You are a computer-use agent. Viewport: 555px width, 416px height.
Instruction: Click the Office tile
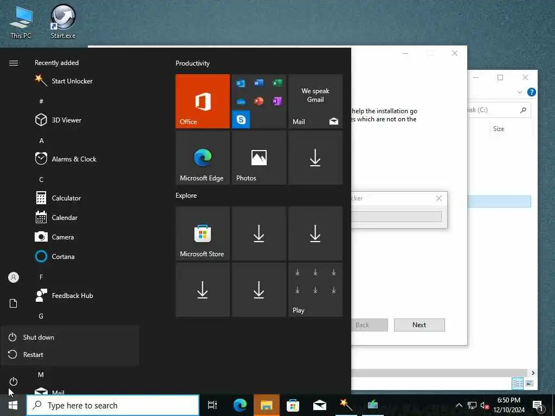coord(203,101)
